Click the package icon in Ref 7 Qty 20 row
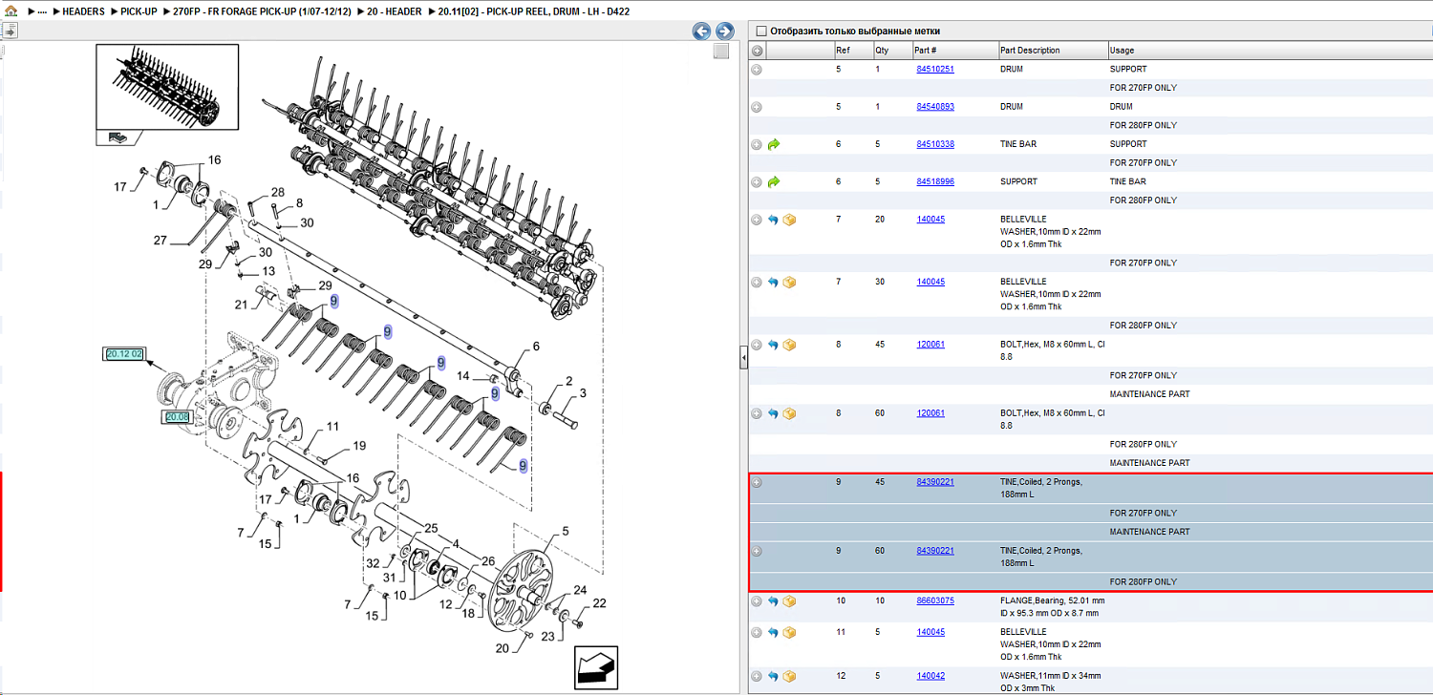The height and width of the screenshot is (695, 1433). (789, 220)
